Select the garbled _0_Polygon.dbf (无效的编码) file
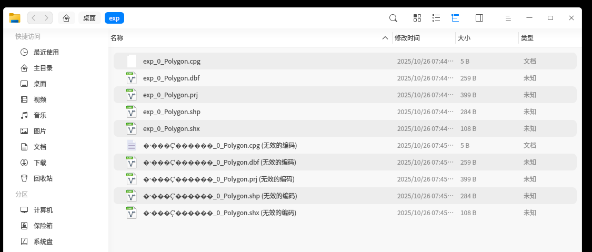 345,162
